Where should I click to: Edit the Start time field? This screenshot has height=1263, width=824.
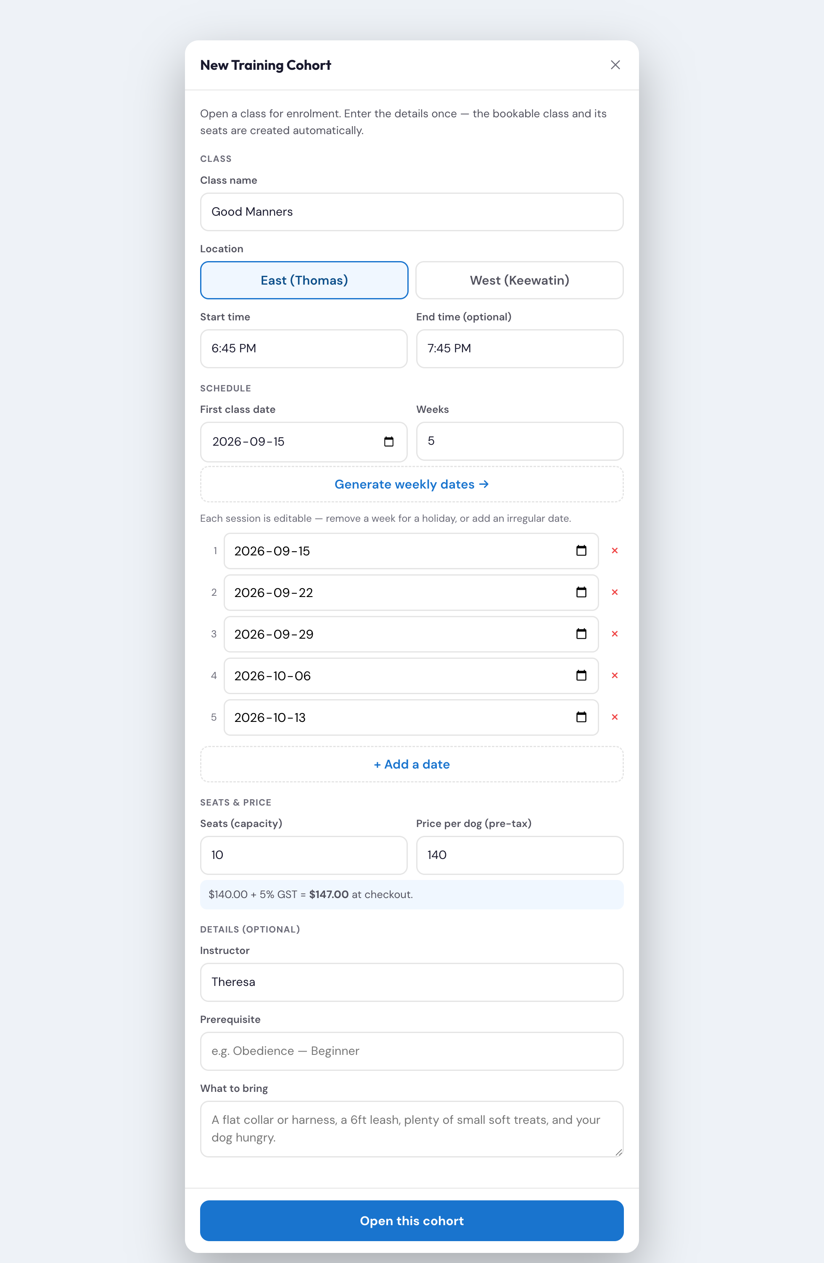304,349
